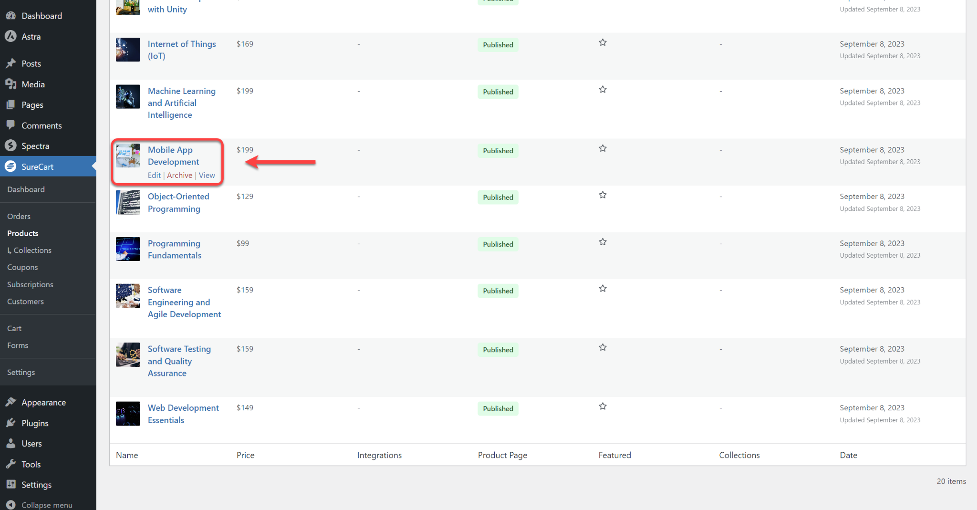Go to Coupons in SureCart menu
This screenshot has width=977, height=510.
coord(22,267)
